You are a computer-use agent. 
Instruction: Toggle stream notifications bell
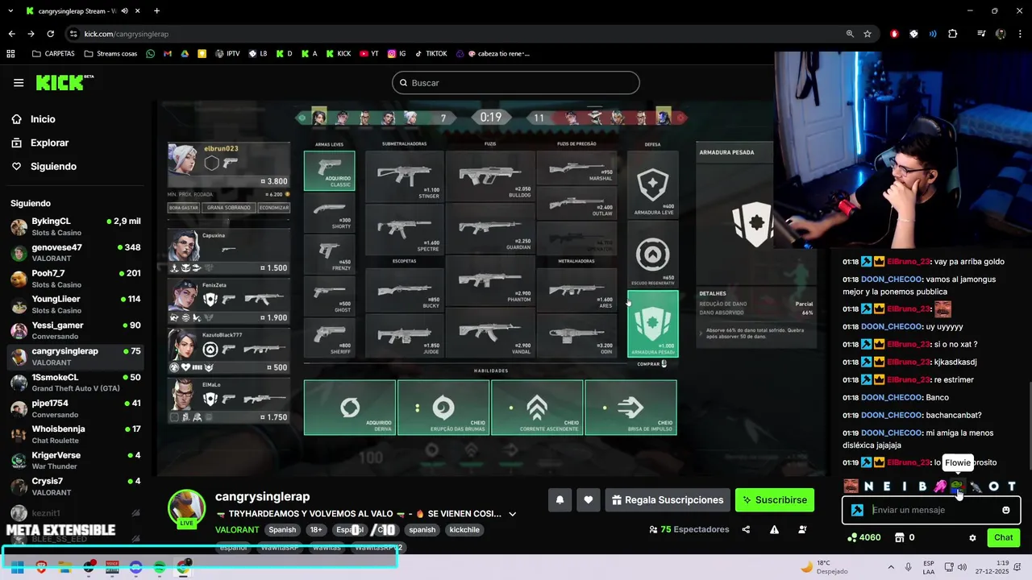click(560, 500)
